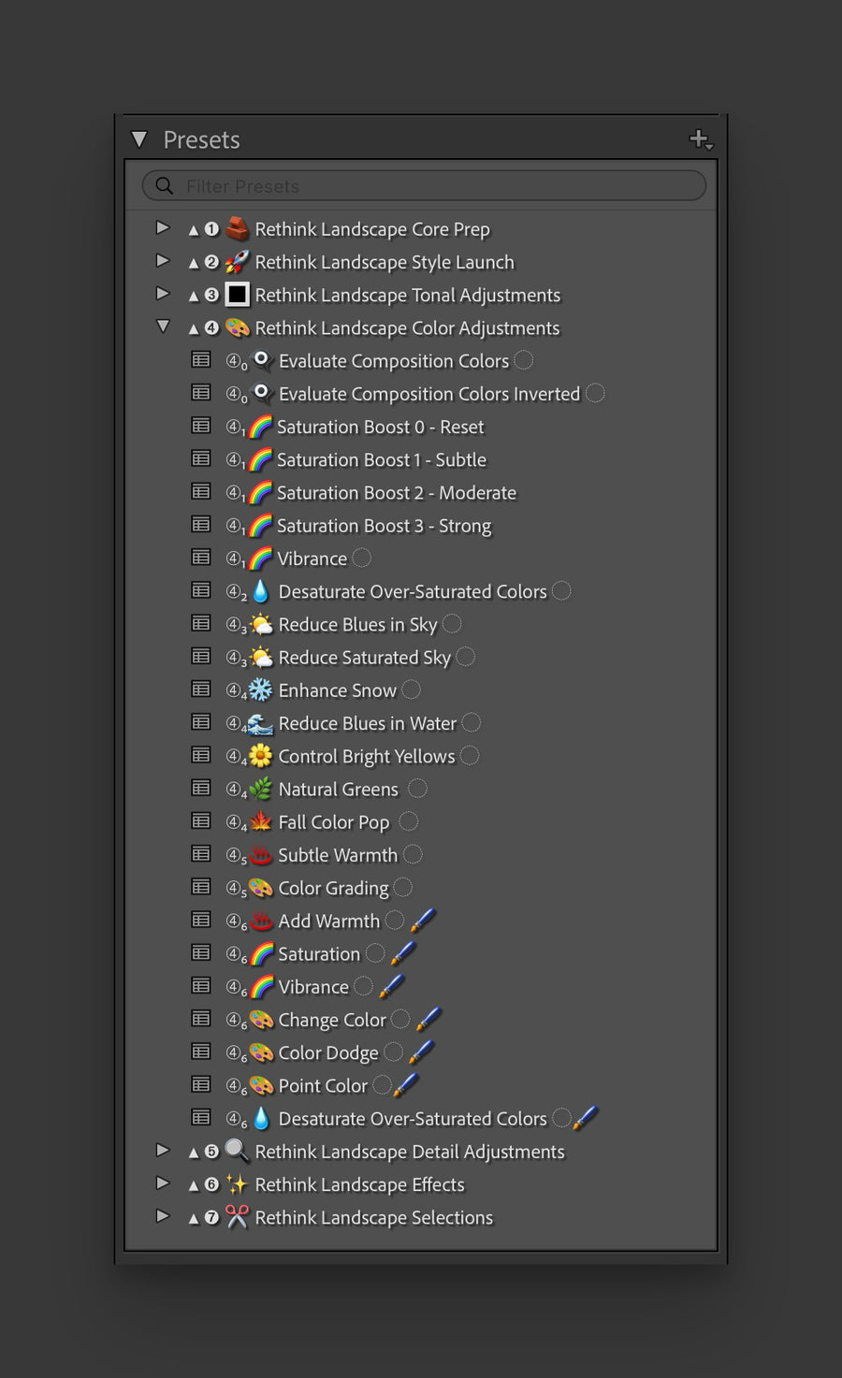Click the brush icon beside Point Color
Screen dimensions: 842x1378
tap(406, 1085)
